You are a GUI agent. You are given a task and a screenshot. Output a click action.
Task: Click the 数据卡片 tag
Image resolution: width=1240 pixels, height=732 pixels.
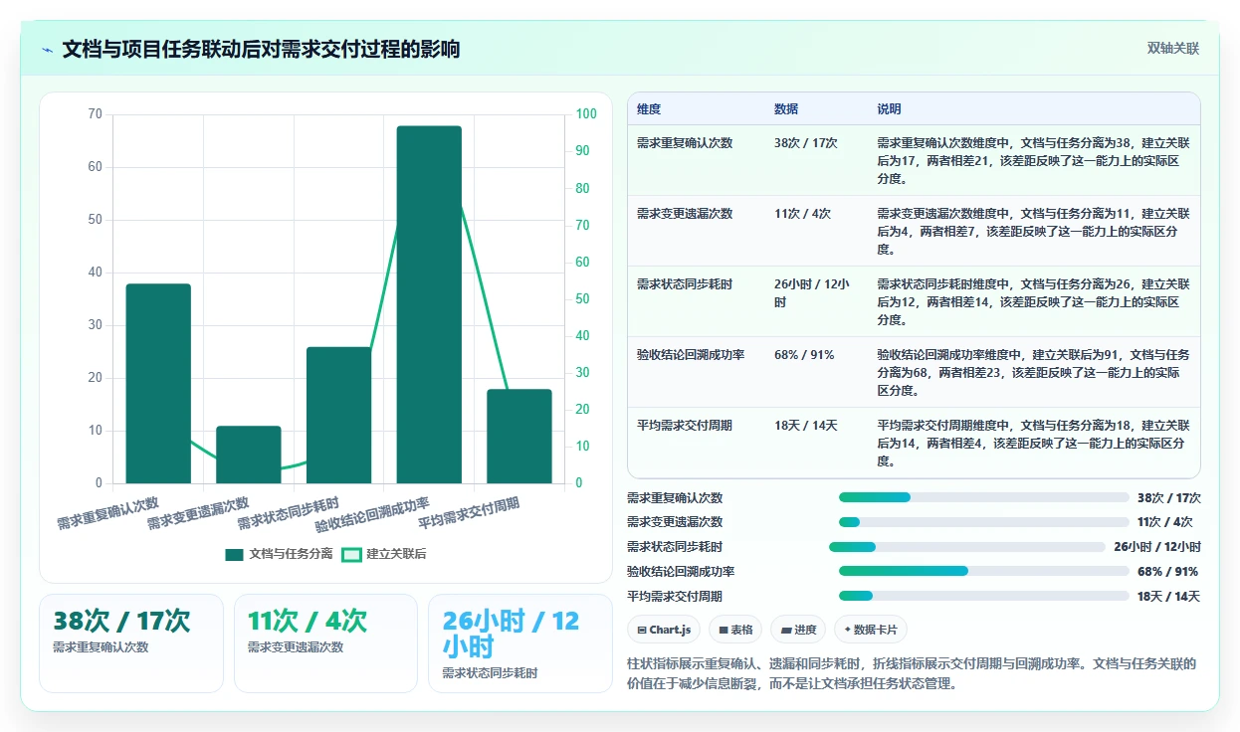(871, 630)
